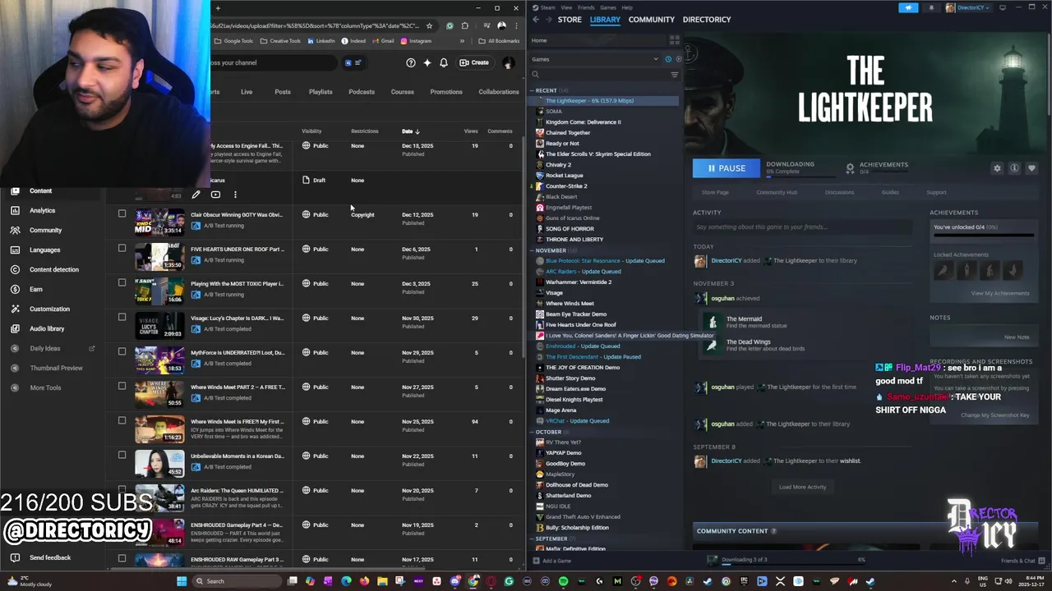The width and height of the screenshot is (1052, 591).
Task: Open the Steam menu
Action: point(550,7)
